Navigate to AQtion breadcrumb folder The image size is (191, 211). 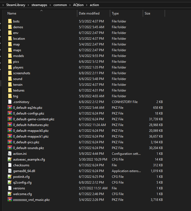point(78,5)
